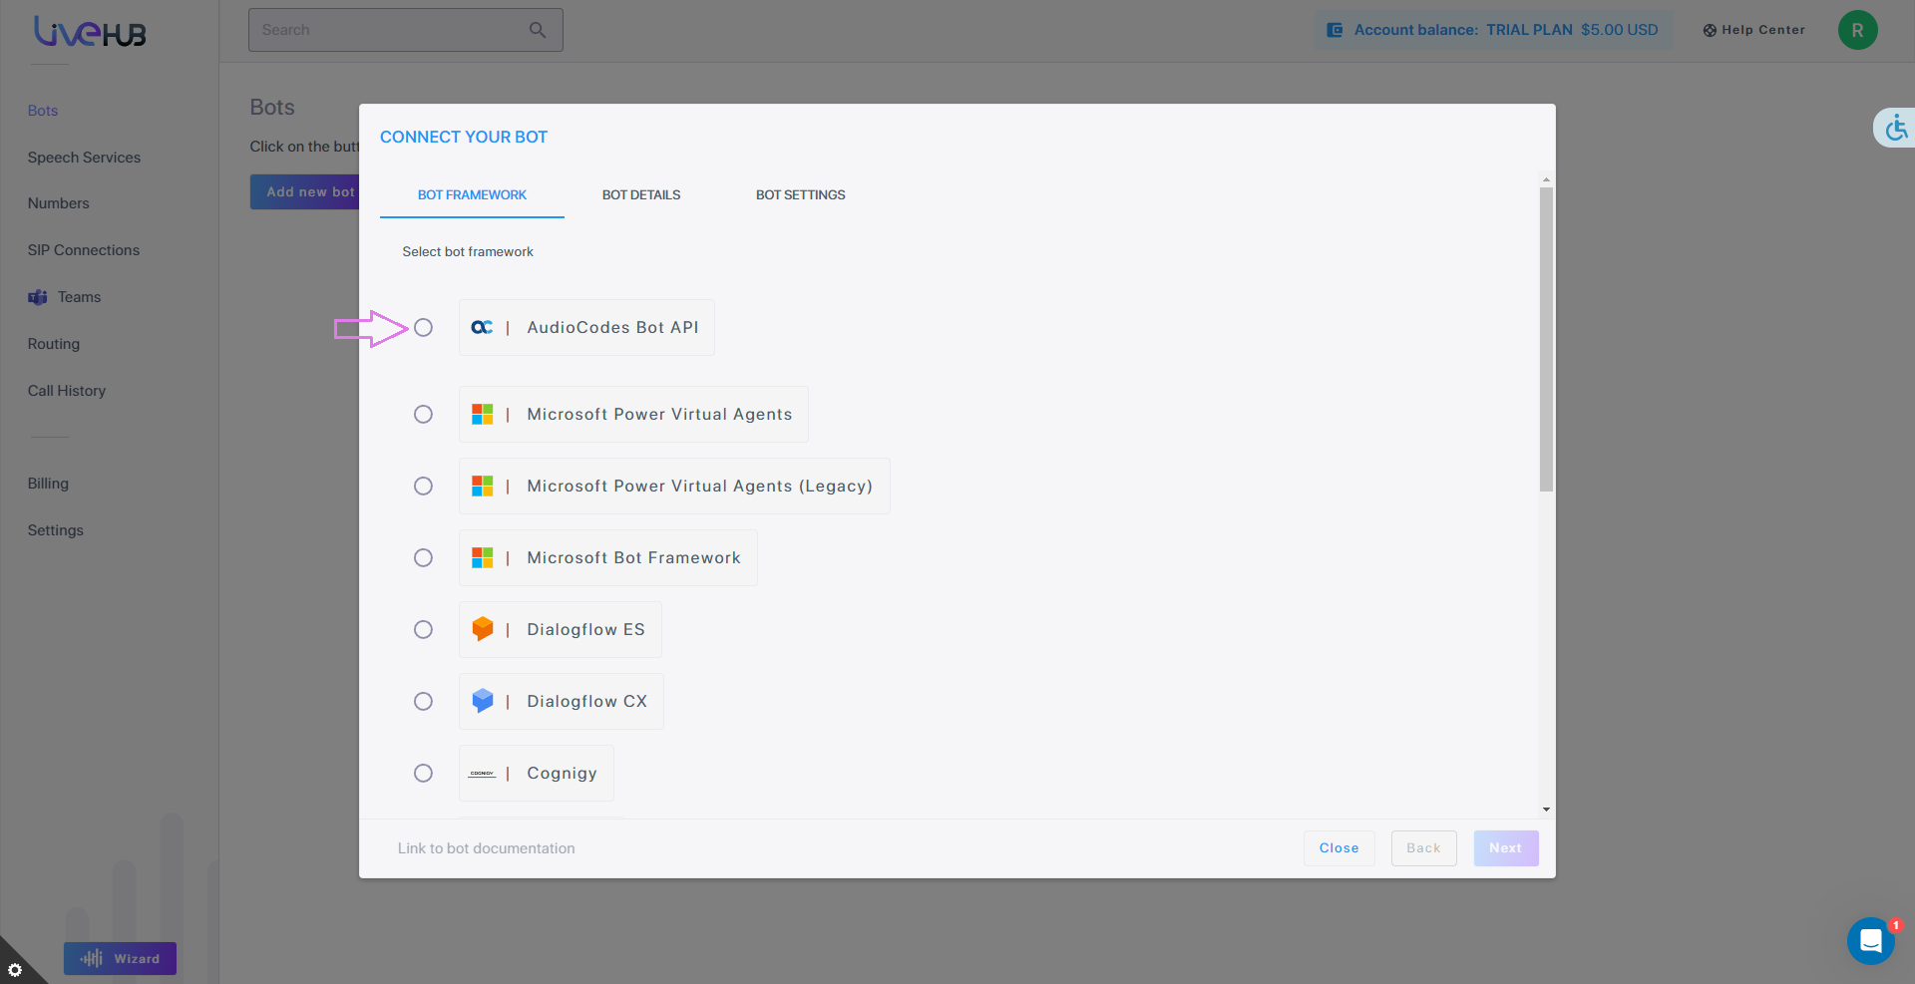The width and height of the screenshot is (1915, 984).
Task: Click the Cognigy logo icon
Action: coord(483,773)
